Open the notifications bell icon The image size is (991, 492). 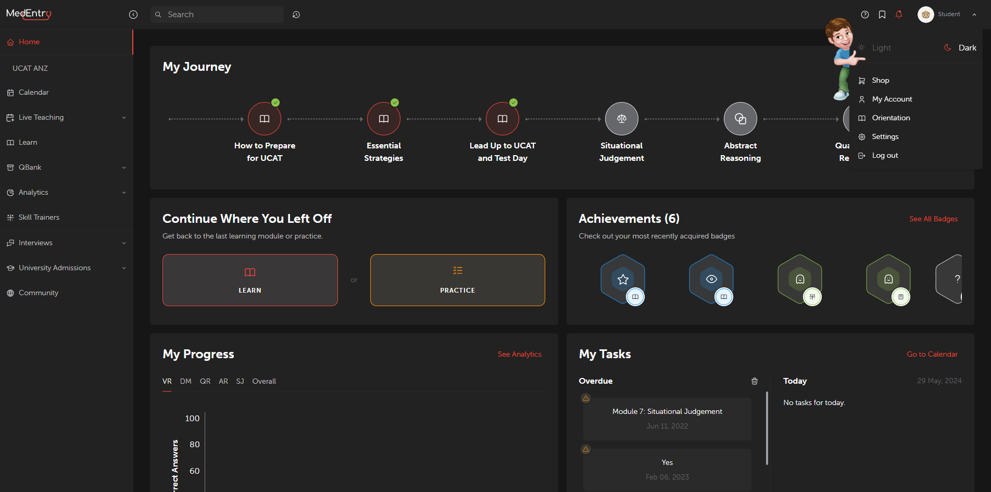pos(899,15)
